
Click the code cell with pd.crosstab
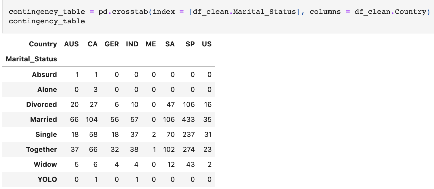coord(218,16)
